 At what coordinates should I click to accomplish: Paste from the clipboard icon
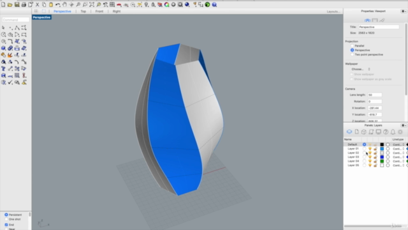pyautogui.click(x=51, y=4)
